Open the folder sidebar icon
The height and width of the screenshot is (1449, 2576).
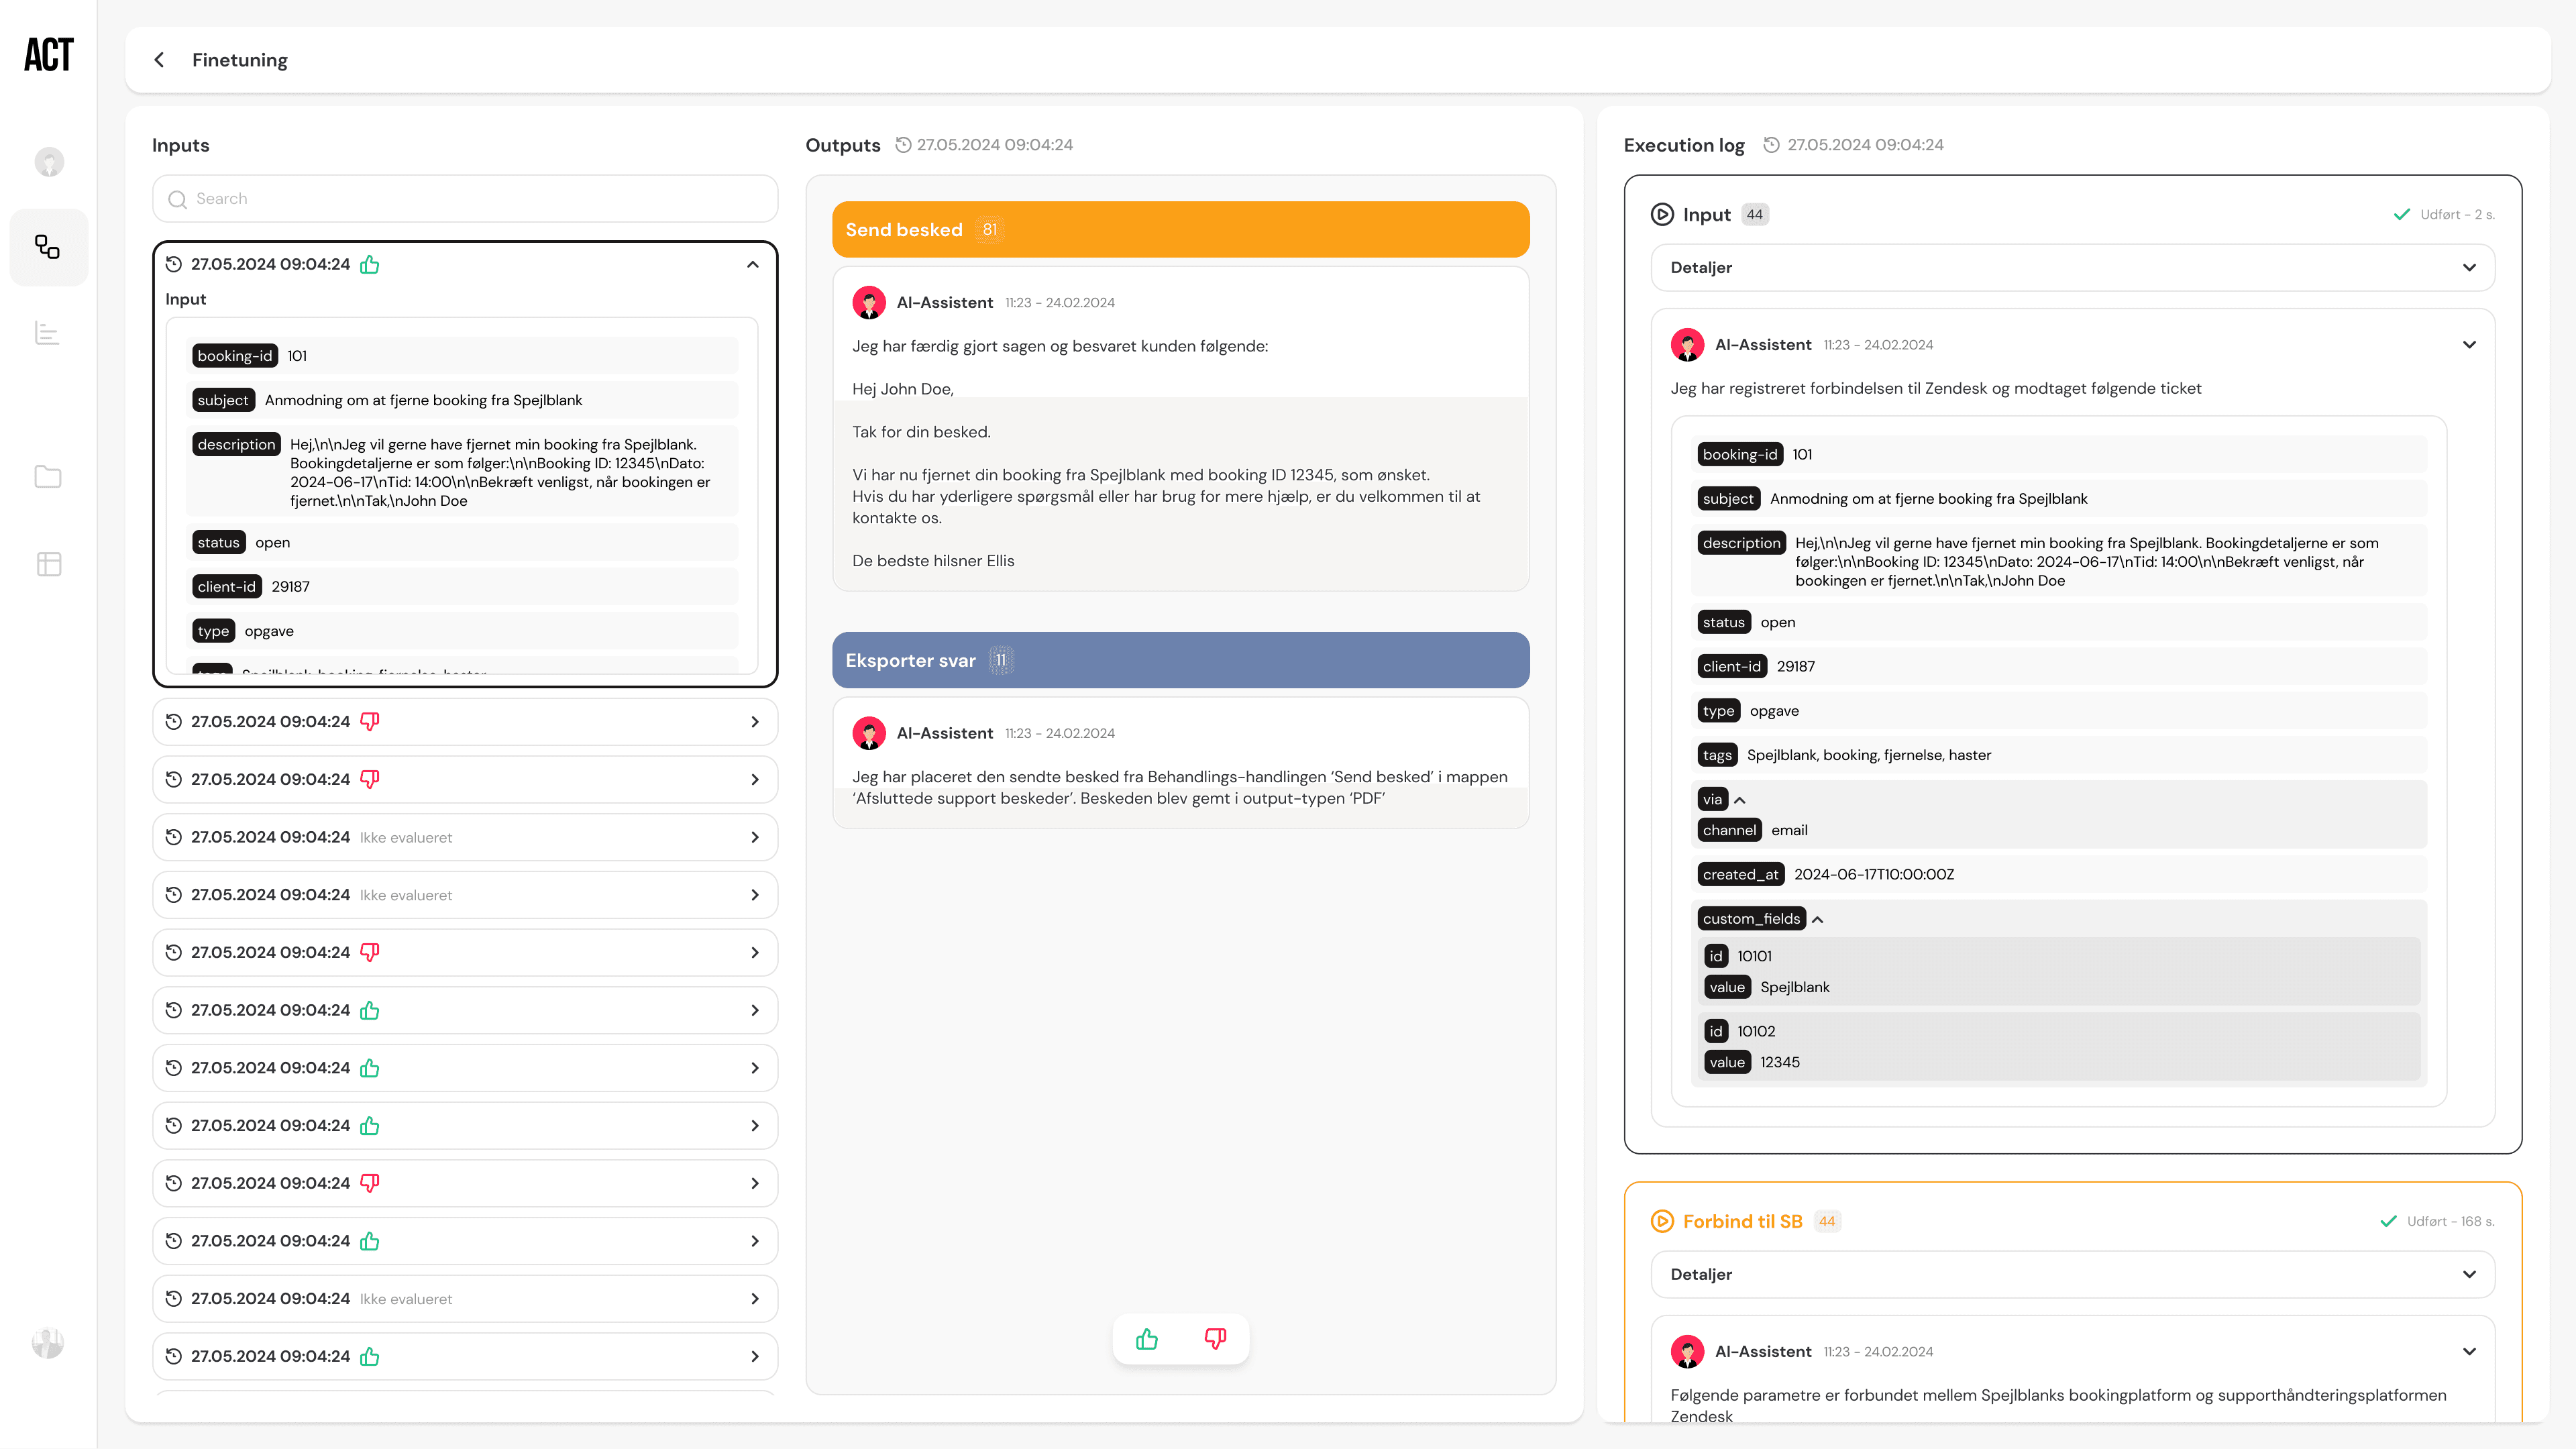[x=48, y=477]
